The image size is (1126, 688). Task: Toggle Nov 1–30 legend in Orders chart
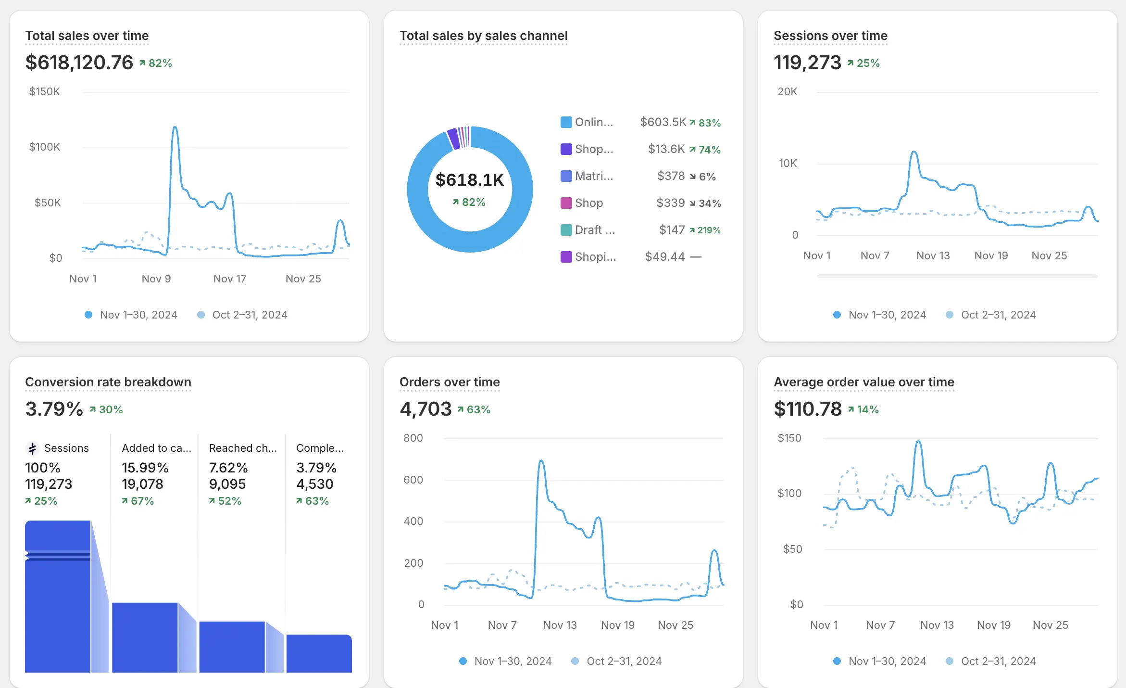[505, 661]
